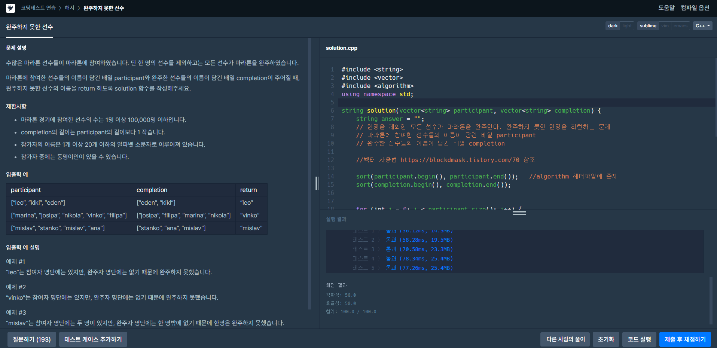Click the tistory URL in line 12 comment

[x=460, y=160]
